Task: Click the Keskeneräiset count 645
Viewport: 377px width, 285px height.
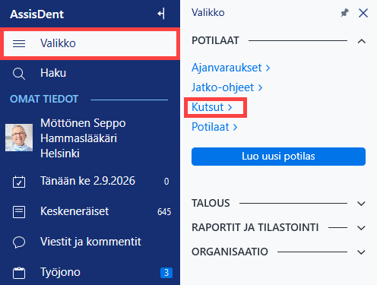Action: (x=164, y=212)
